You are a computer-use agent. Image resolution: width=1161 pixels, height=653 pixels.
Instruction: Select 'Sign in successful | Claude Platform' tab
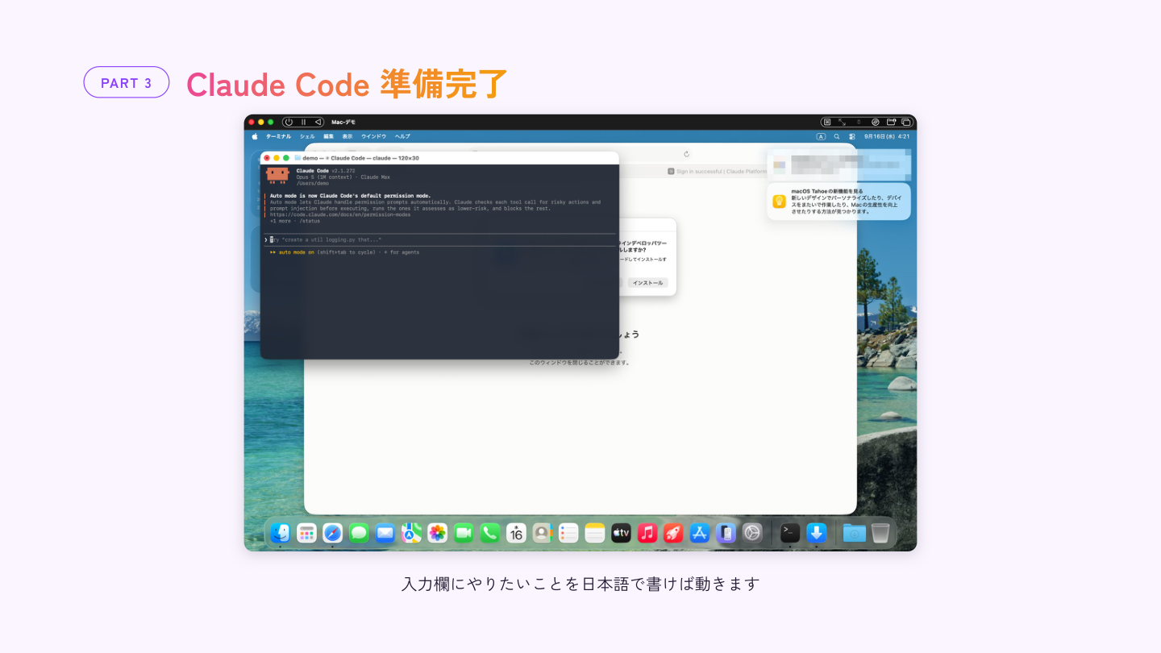pyautogui.click(x=717, y=171)
